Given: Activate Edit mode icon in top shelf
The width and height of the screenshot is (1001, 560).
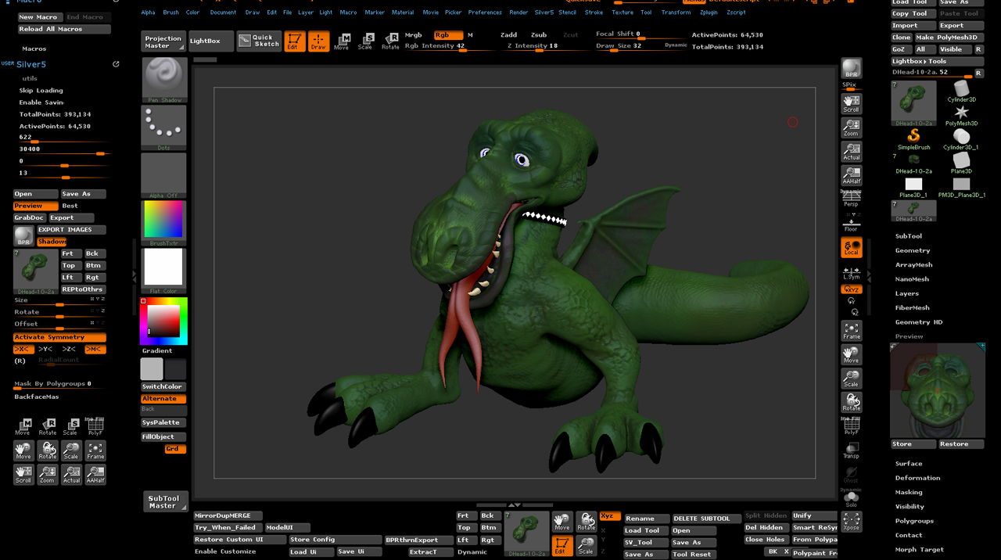Looking at the screenshot, I should tap(295, 41).
